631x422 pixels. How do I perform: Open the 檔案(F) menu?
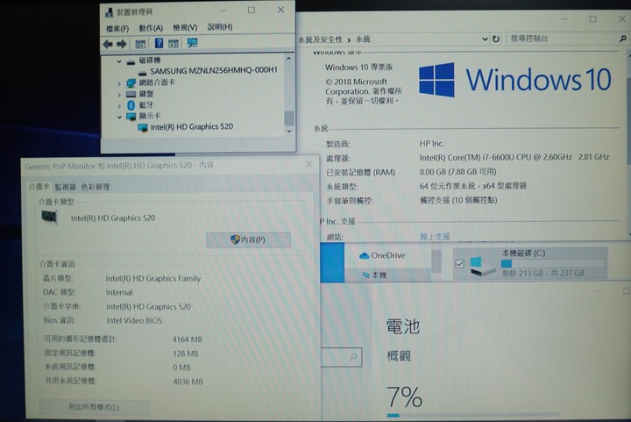[x=117, y=29]
